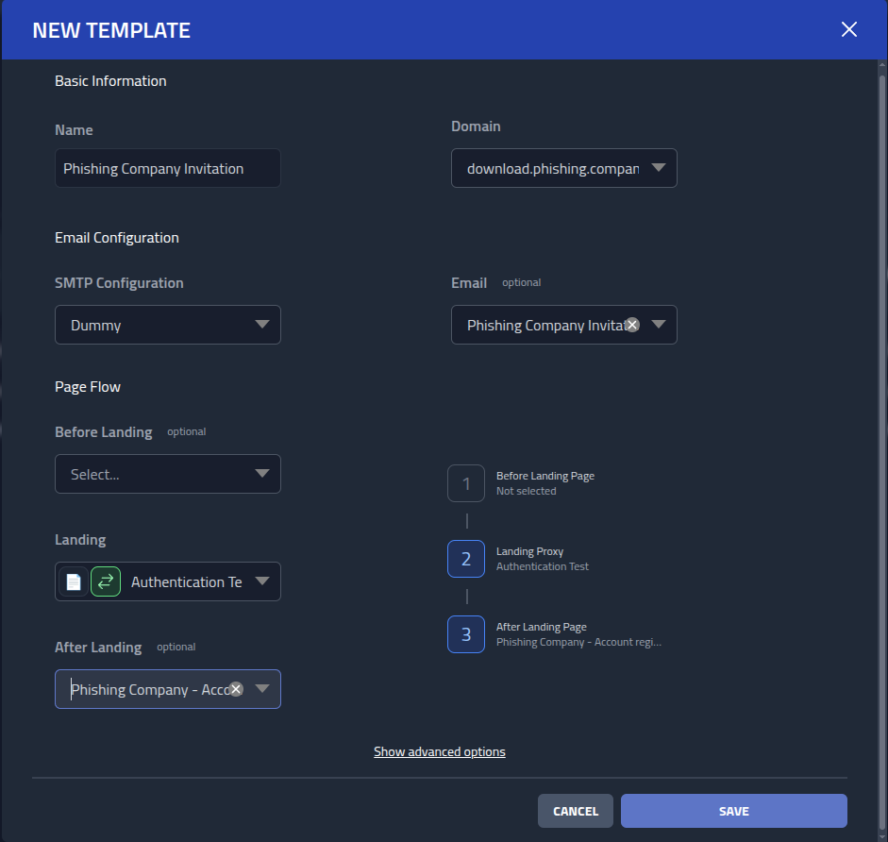Viewport: 888px width, 842px height.
Task: Open the After Landing dropdown
Action: [x=262, y=688]
